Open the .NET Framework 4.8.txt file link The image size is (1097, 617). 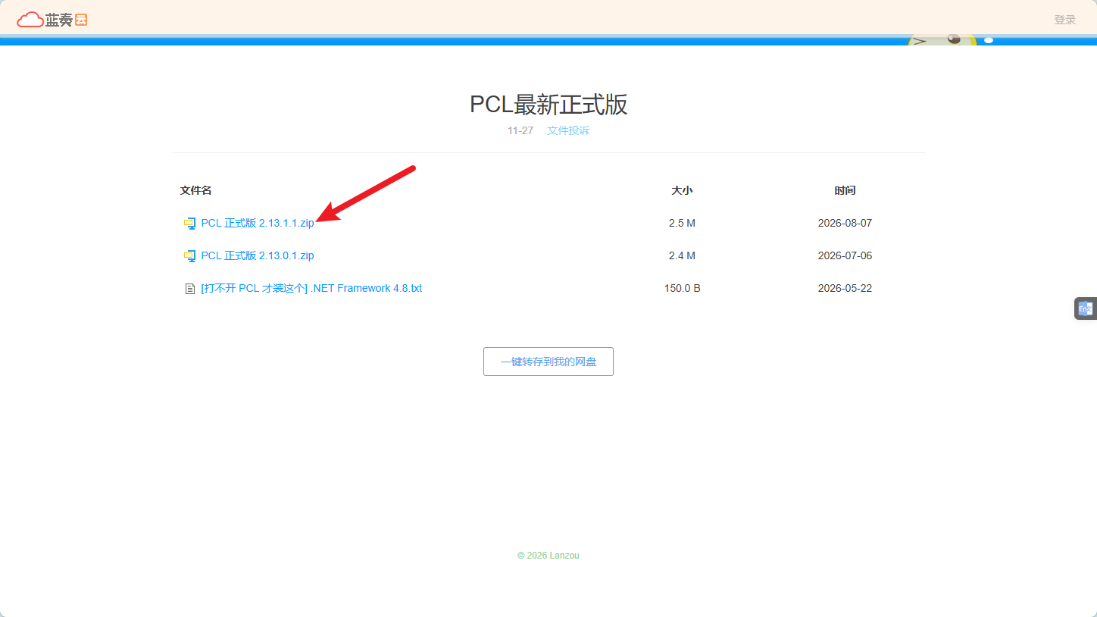311,289
